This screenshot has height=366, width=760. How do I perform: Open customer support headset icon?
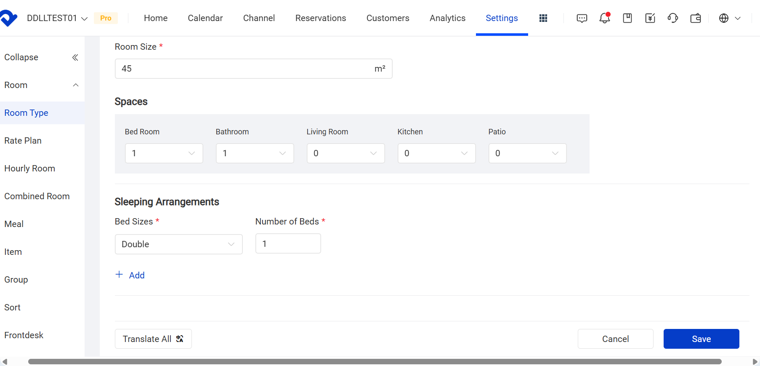(x=673, y=18)
